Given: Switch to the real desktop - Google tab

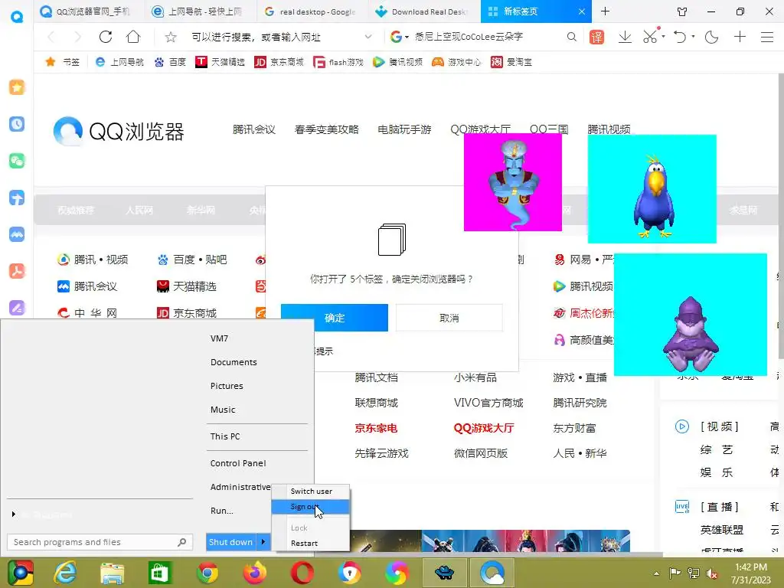Looking at the screenshot, I should 312,11.
